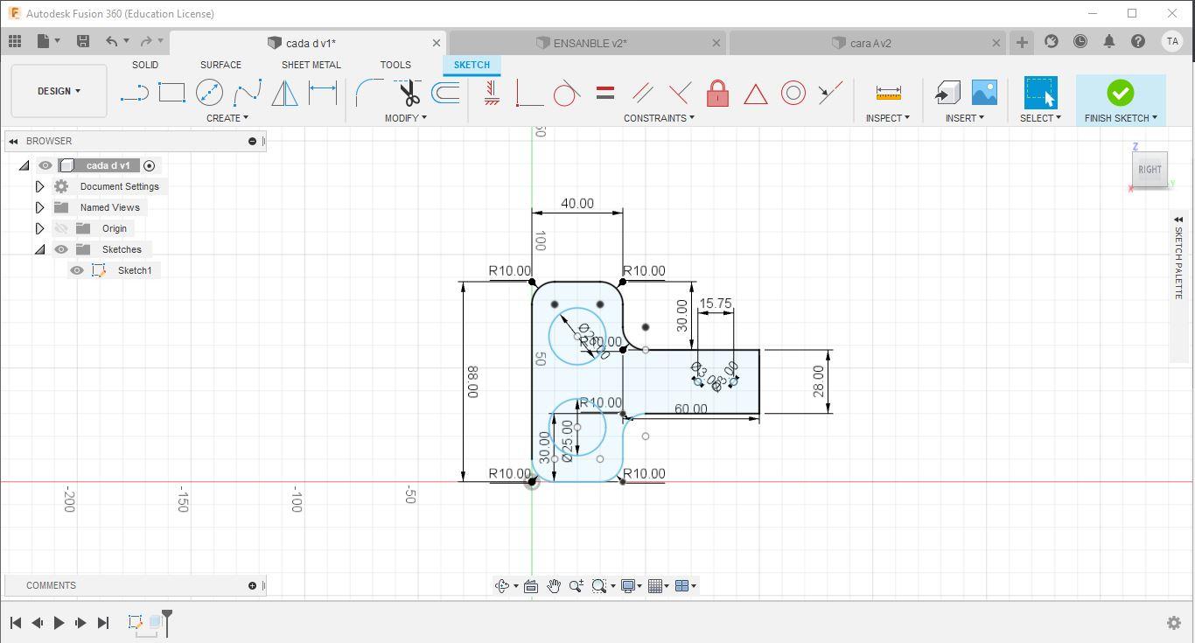Hide Sketch1 using its eye icon

pyautogui.click(x=77, y=270)
